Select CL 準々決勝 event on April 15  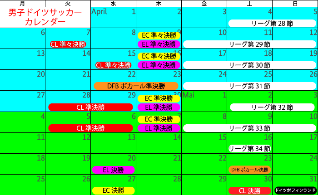[x=113, y=65]
